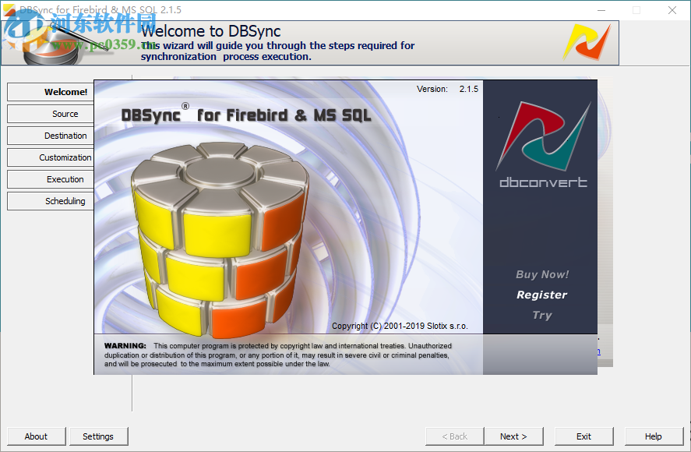The image size is (691, 452).
Task: Go to the Customization step
Action: click(x=49, y=157)
